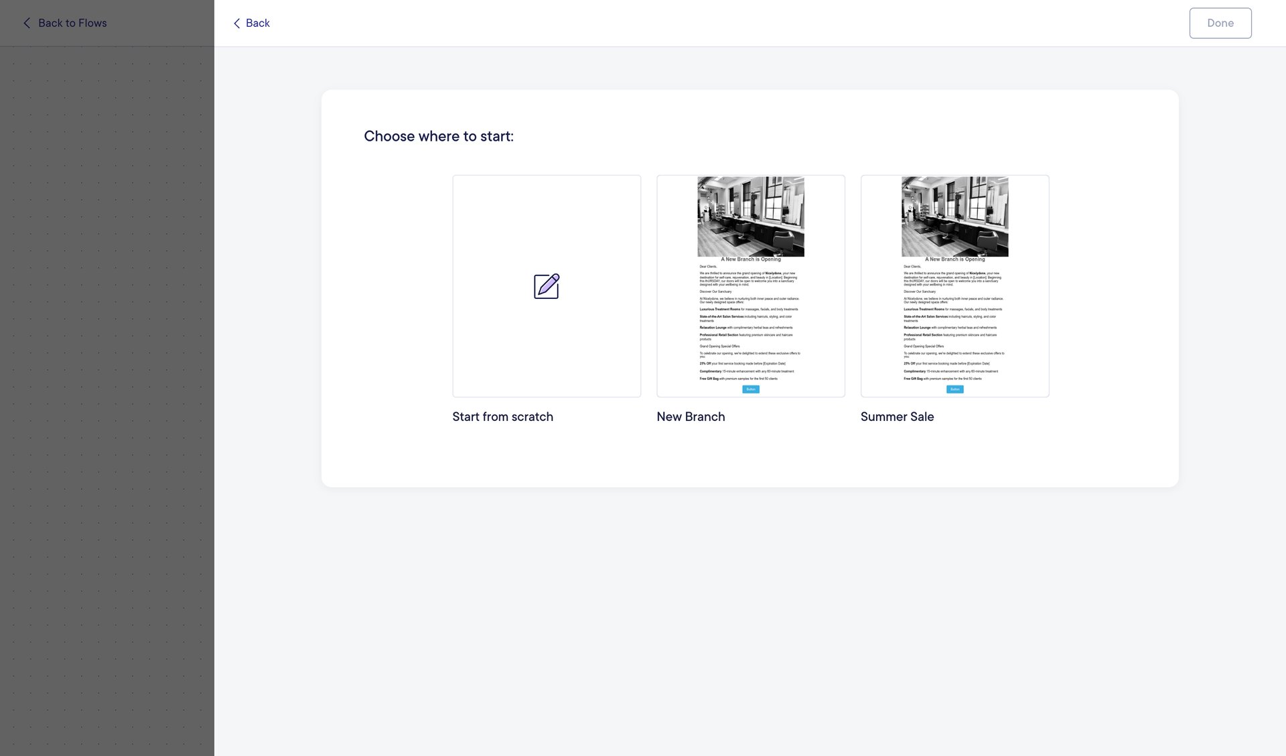Image resolution: width=1286 pixels, height=756 pixels.
Task: Click the Back navigation item
Action: [x=257, y=23]
